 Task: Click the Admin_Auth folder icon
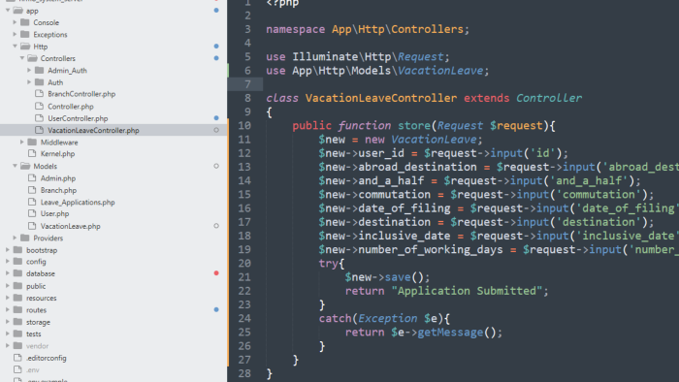point(40,70)
